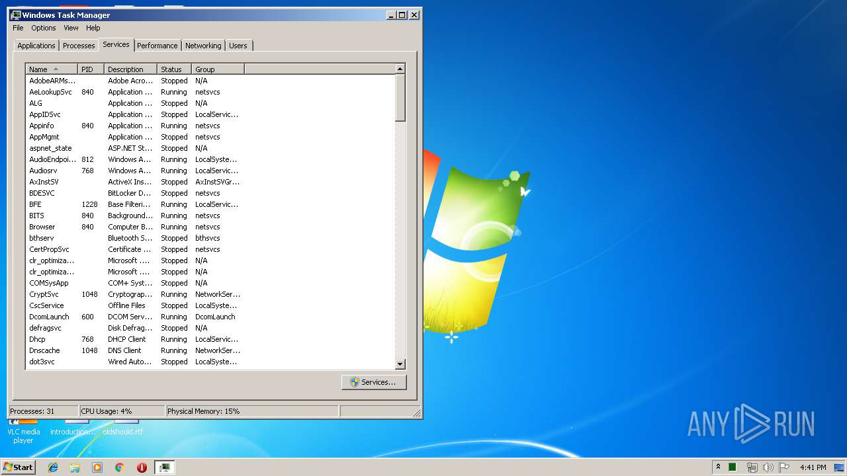The width and height of the screenshot is (847, 476).
Task: Click the volume speaker tray icon
Action: pyautogui.click(x=768, y=467)
